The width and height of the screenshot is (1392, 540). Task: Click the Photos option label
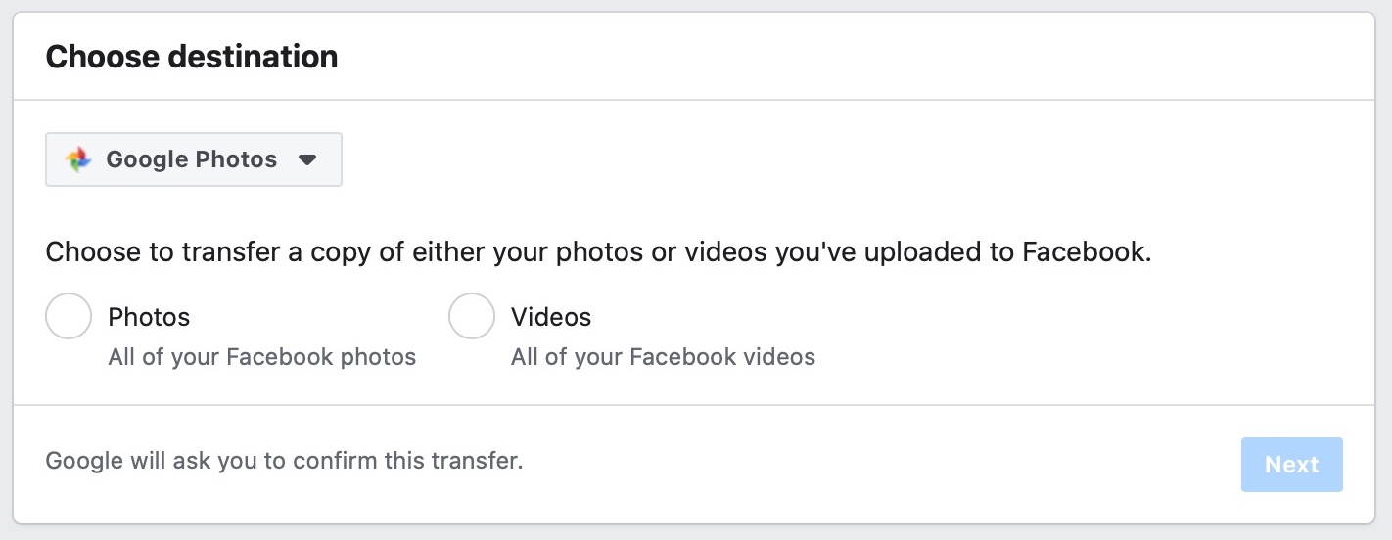tap(149, 317)
